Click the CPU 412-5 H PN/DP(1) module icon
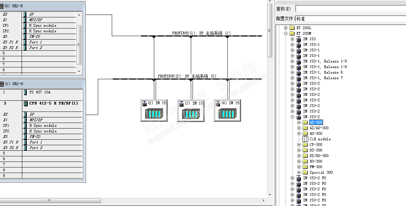Viewport: 406px width, 206px height. (x=25, y=104)
